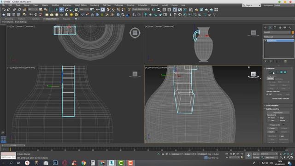This screenshot has width=295, height=166.
Task: Click the Attach button
Action: (x=271, y=132)
